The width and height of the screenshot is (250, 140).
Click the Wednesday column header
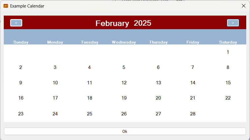click(x=124, y=42)
